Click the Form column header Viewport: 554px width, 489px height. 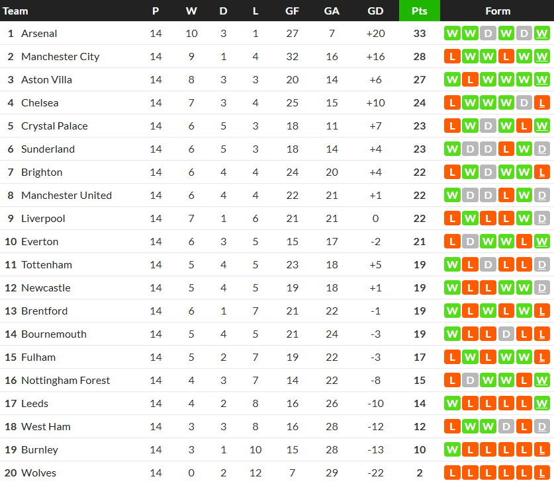tap(498, 11)
